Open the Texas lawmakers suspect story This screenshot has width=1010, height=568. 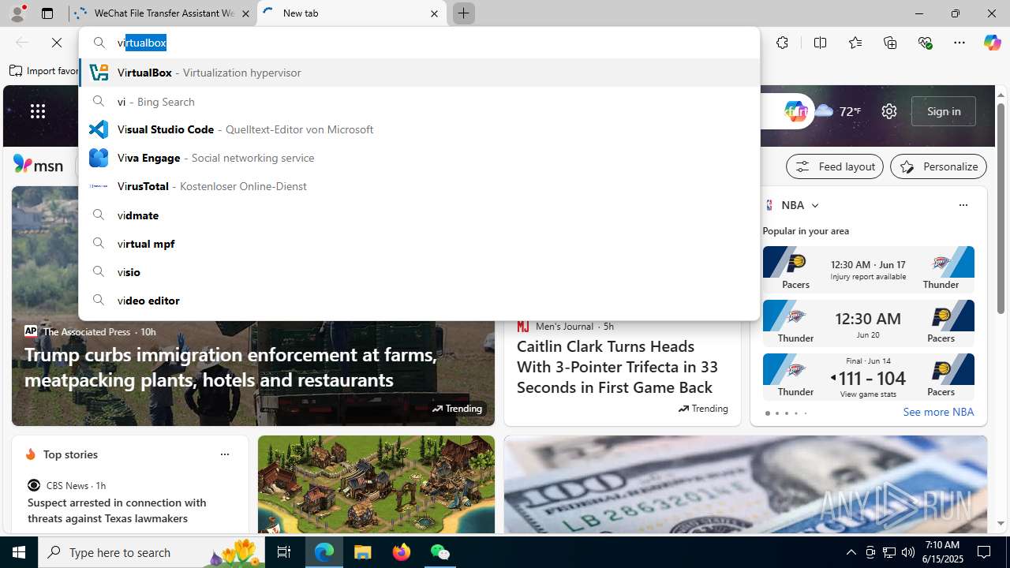tap(117, 510)
